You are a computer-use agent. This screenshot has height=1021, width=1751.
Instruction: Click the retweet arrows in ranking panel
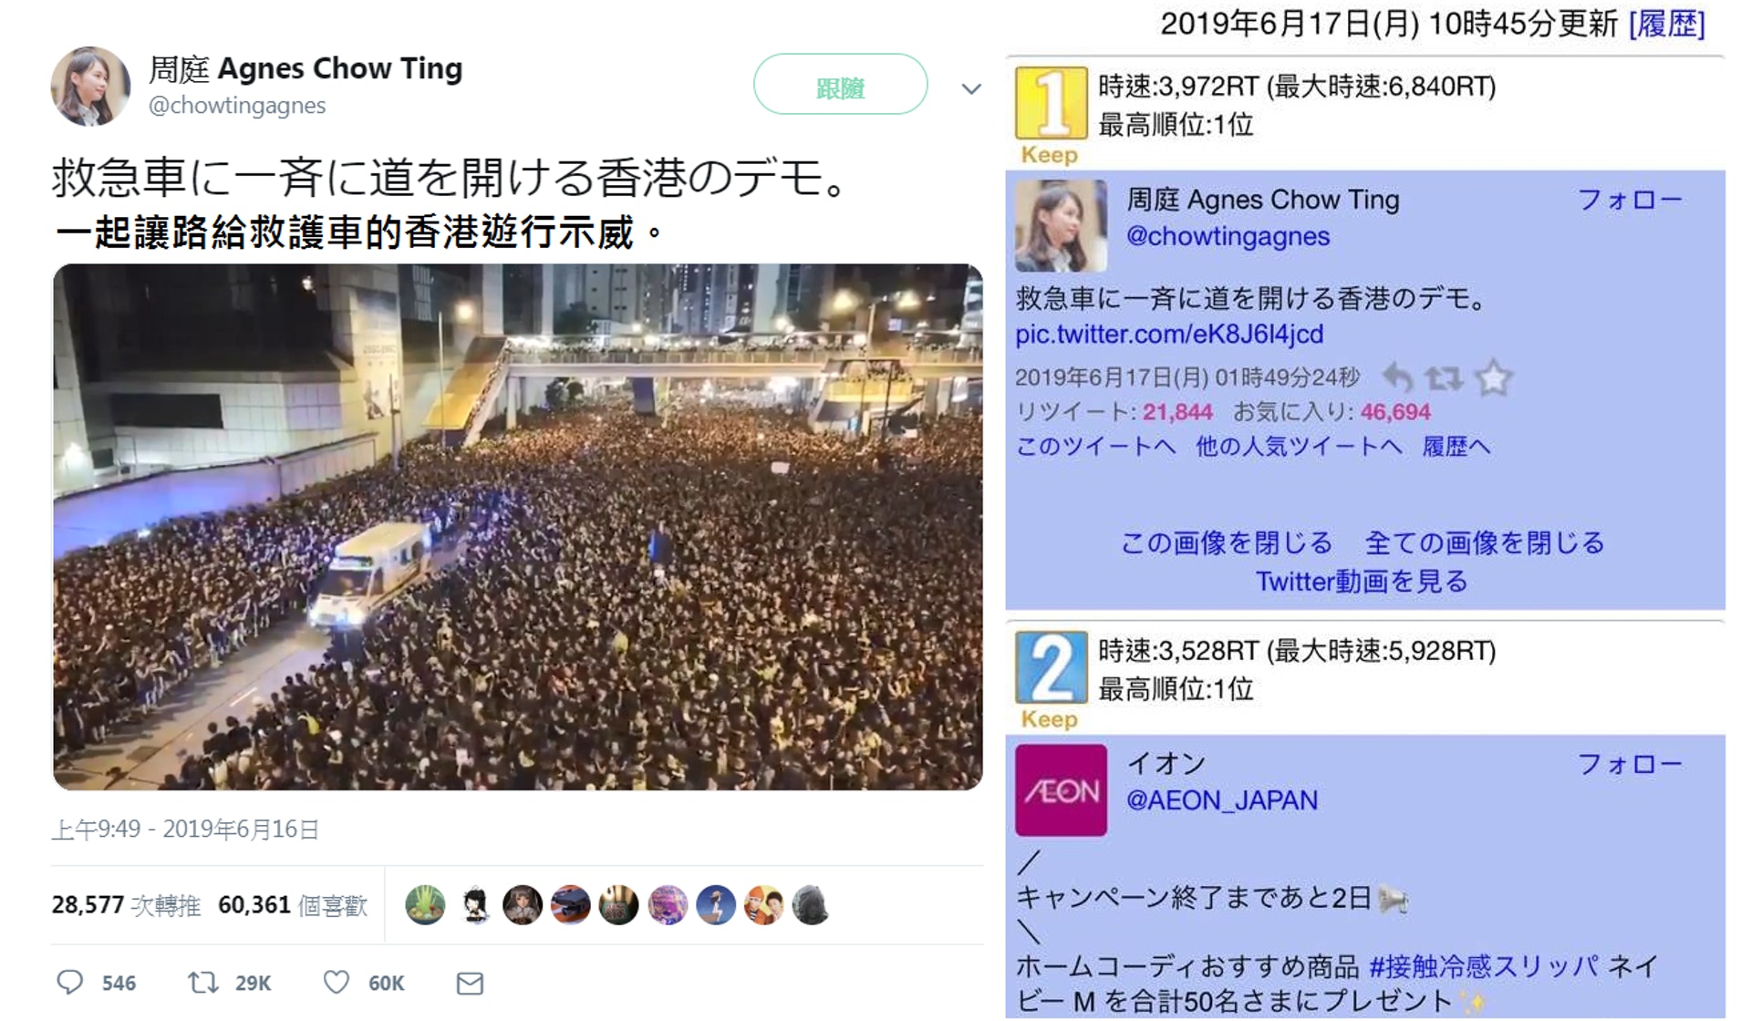point(1444,377)
